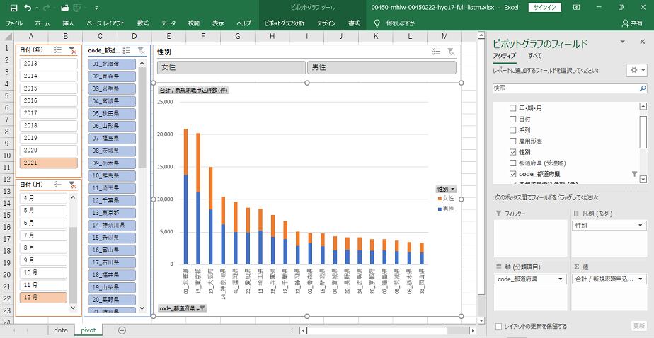654x338 pixels.
Task: Toggle multi-select on the 性別 slicer
Action: coord(437,51)
